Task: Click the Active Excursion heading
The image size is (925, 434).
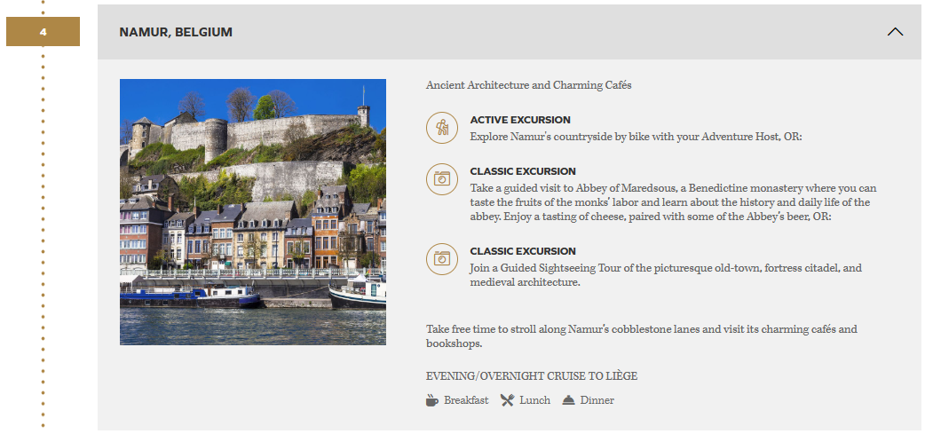Action: coord(520,120)
